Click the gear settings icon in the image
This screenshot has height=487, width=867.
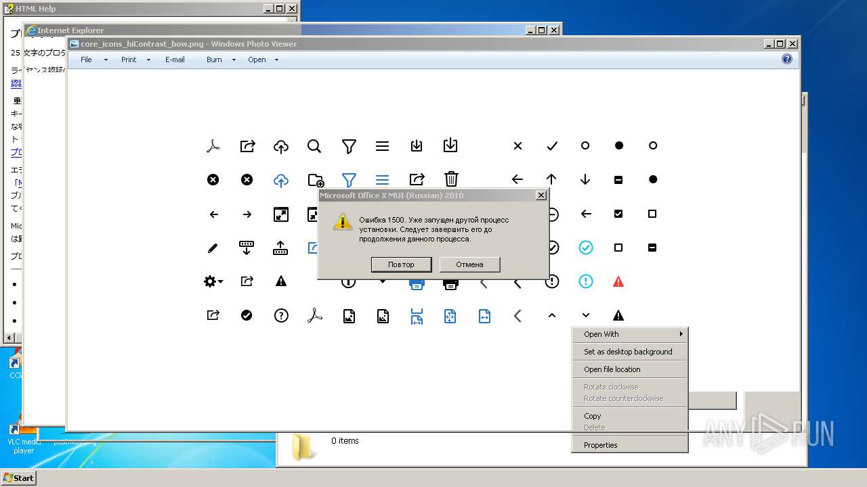pyautogui.click(x=213, y=281)
